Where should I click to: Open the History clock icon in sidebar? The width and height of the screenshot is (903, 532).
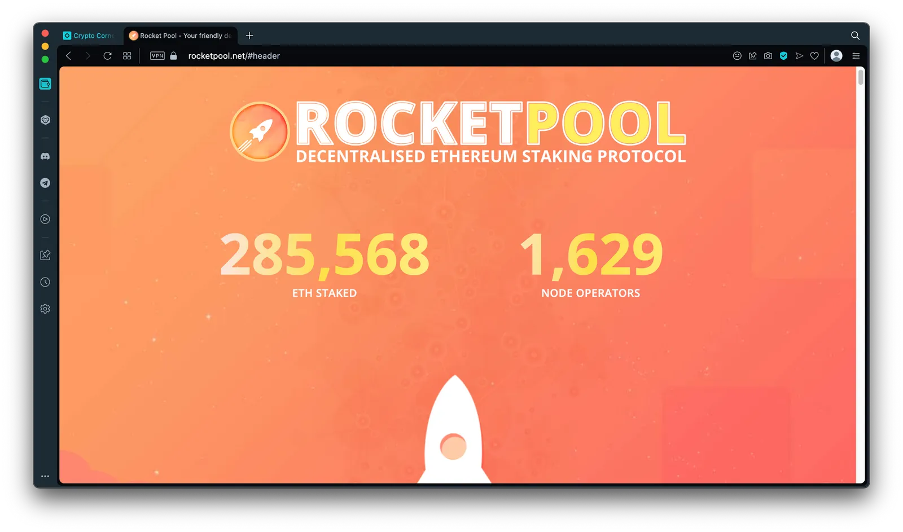click(45, 282)
